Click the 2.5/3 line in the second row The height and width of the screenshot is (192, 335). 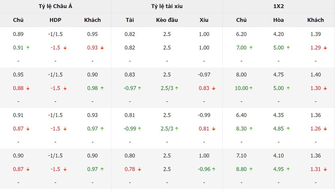click(167, 88)
